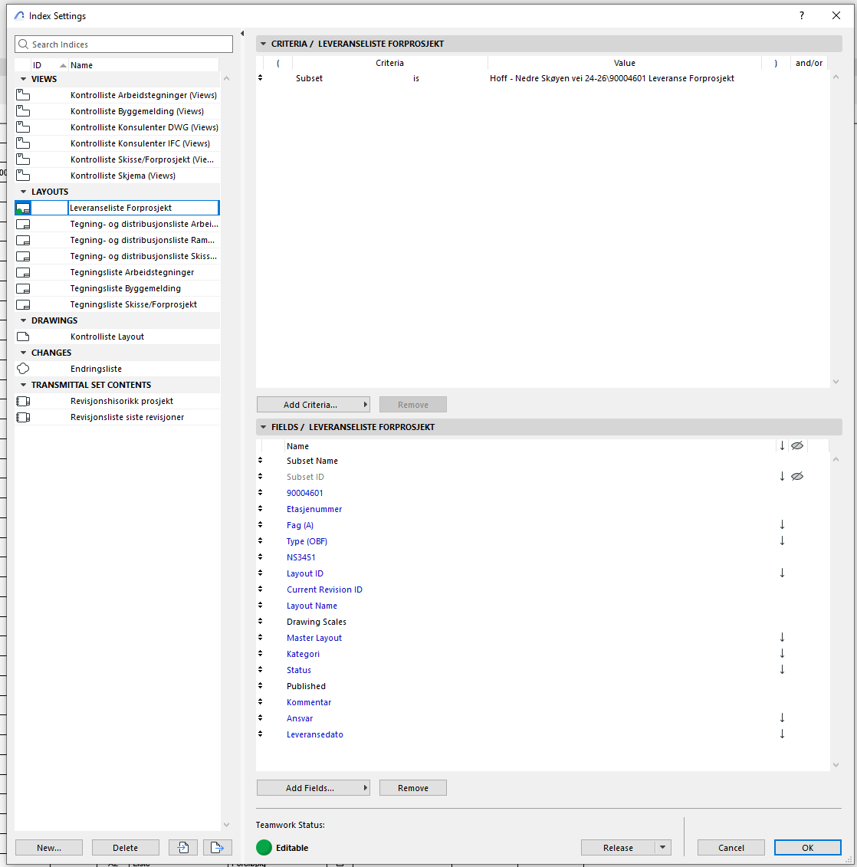Click the Revisjonshisorikk prosjekt transmittal icon
The image size is (857, 867).
pyautogui.click(x=23, y=401)
